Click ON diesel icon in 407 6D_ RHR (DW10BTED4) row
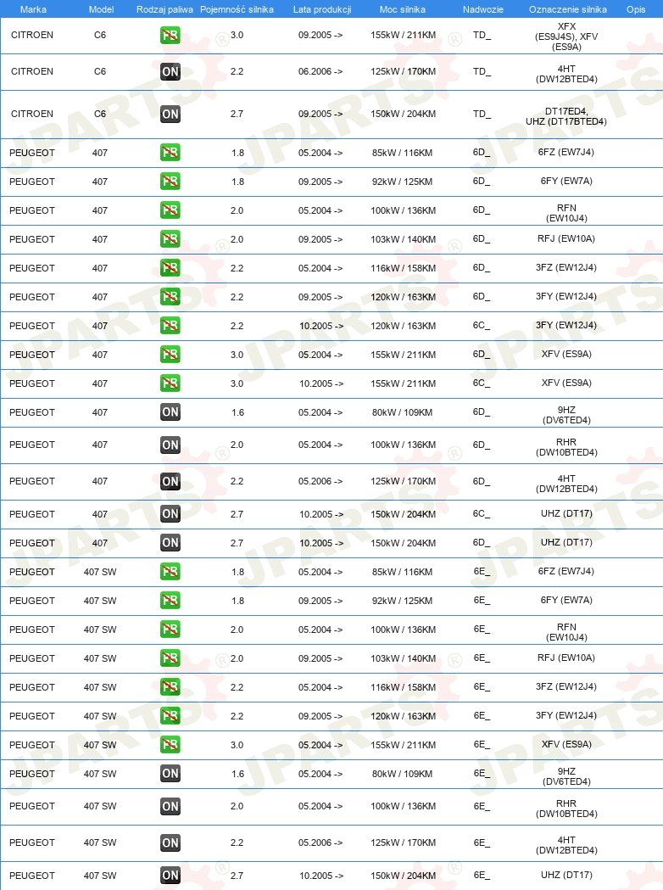Viewport: 663px width, 890px height. (170, 445)
